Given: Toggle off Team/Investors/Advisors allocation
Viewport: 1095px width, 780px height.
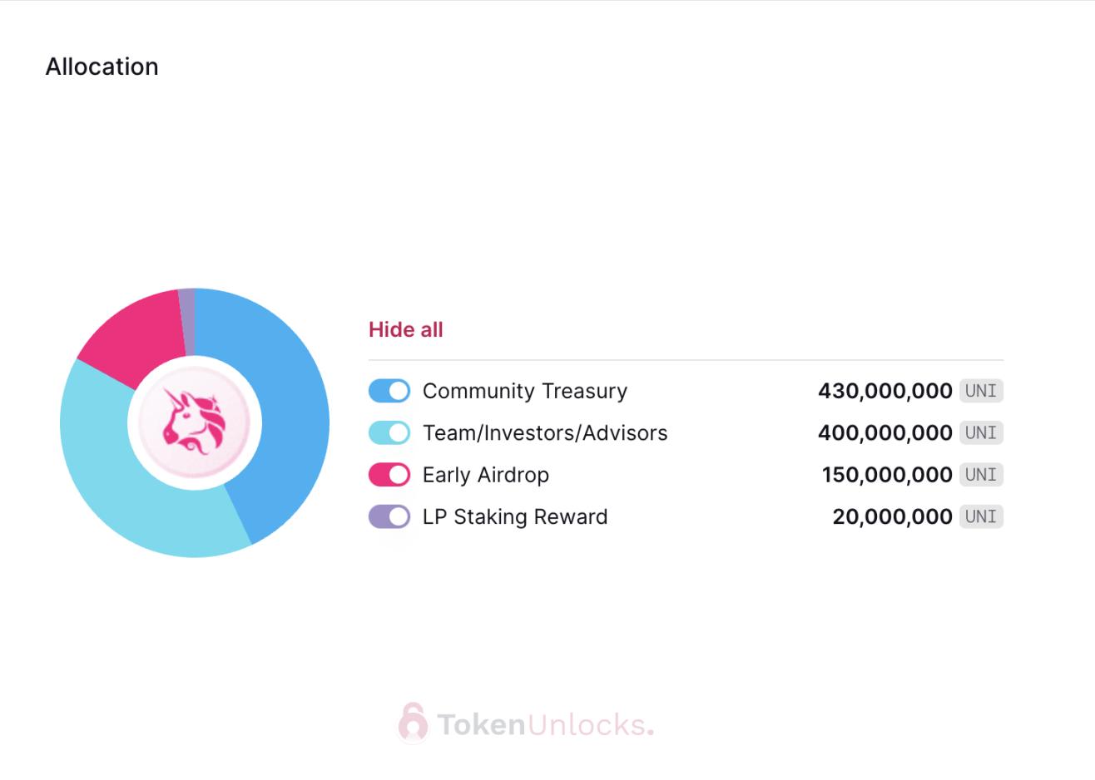Looking at the screenshot, I should pos(389,432).
